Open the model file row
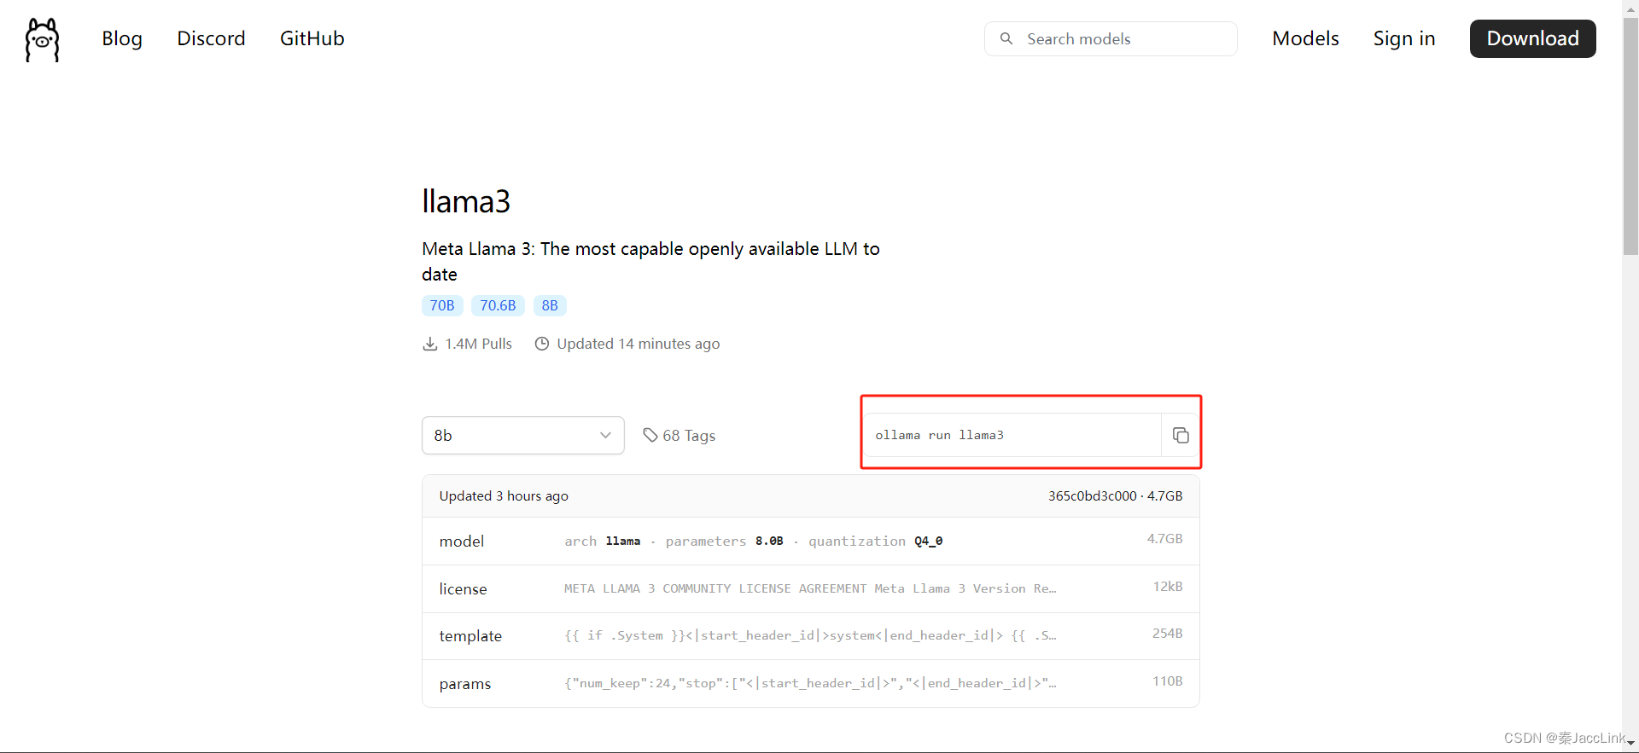 coord(811,541)
